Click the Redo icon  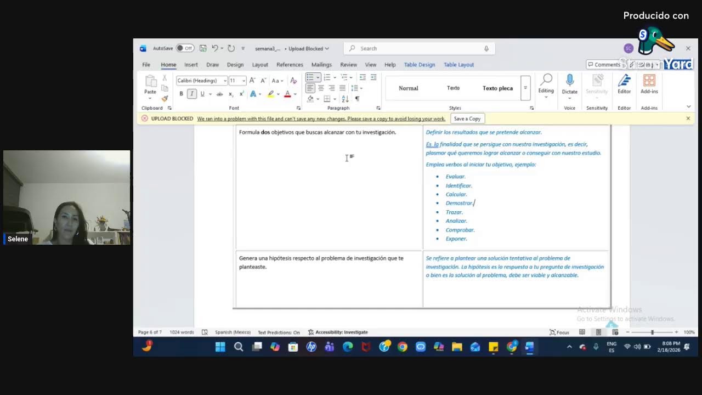231,48
